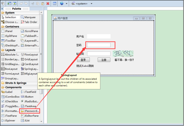Select the JList component
The width and height of the screenshot is (184, 126).
coord(25,120)
